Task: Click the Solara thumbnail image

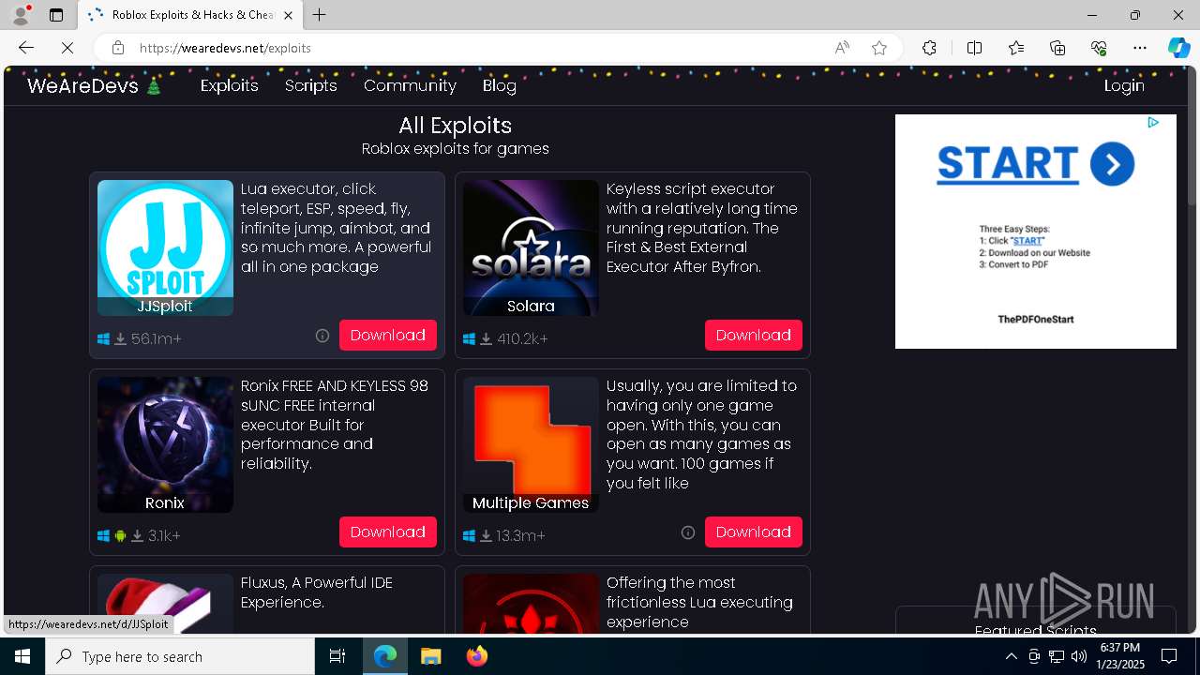Action: coord(531,247)
